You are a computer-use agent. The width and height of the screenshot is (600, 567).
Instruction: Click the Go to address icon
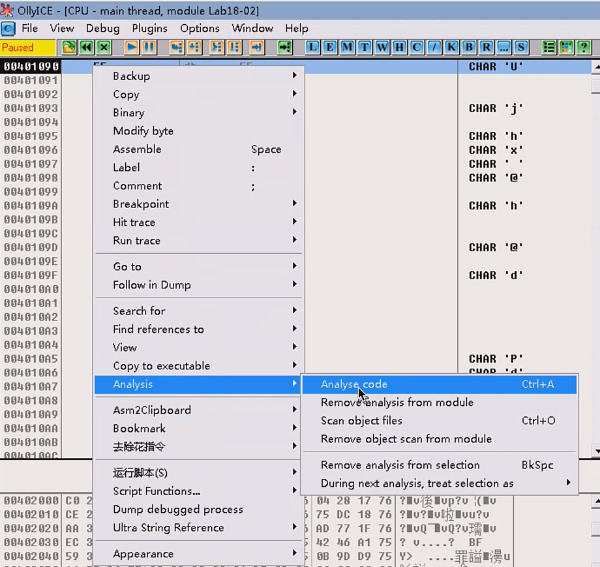point(285,48)
